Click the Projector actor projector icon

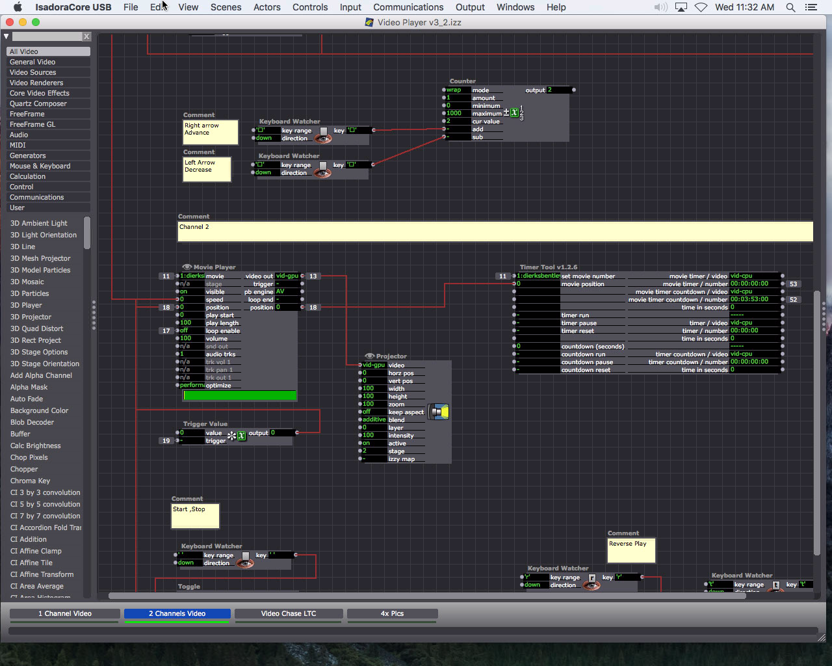tap(439, 412)
